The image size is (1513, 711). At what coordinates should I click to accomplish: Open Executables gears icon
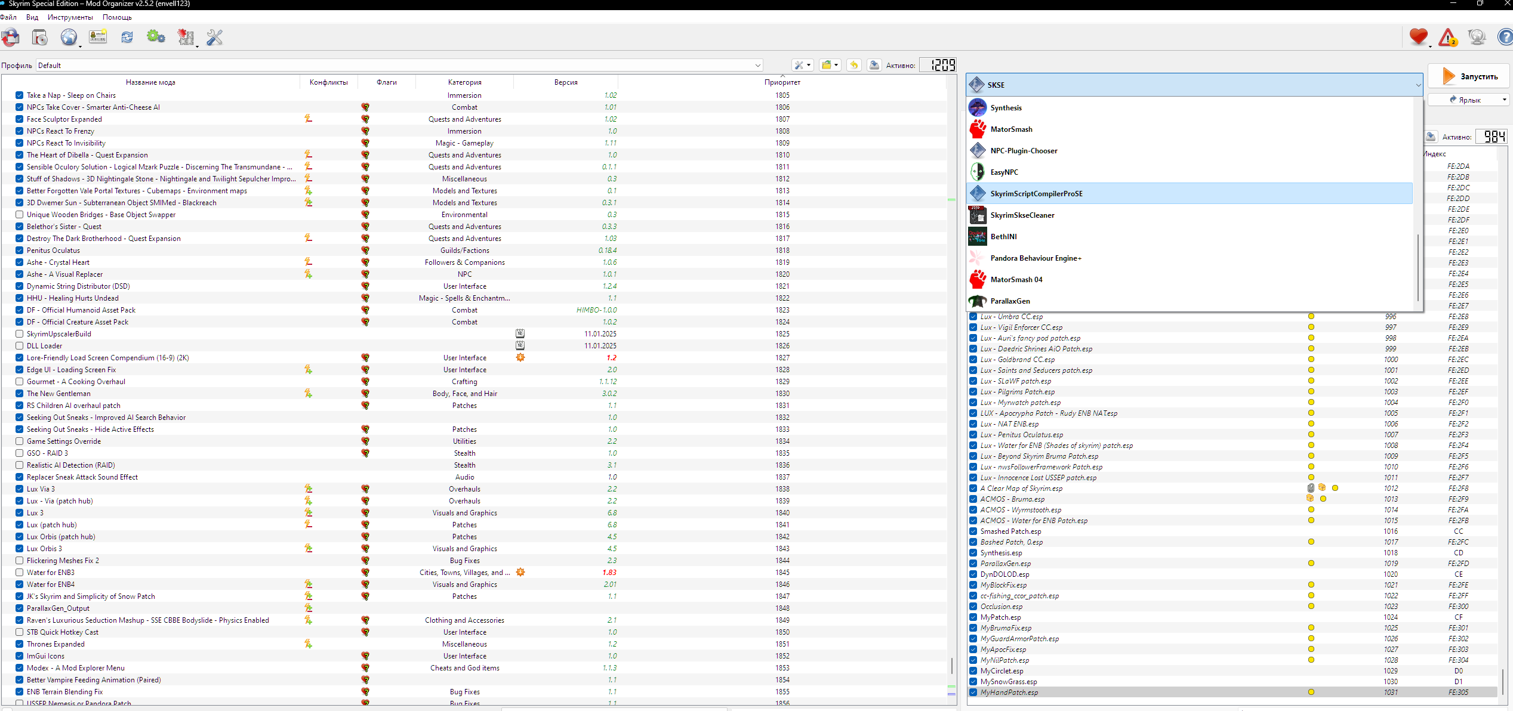pos(156,37)
